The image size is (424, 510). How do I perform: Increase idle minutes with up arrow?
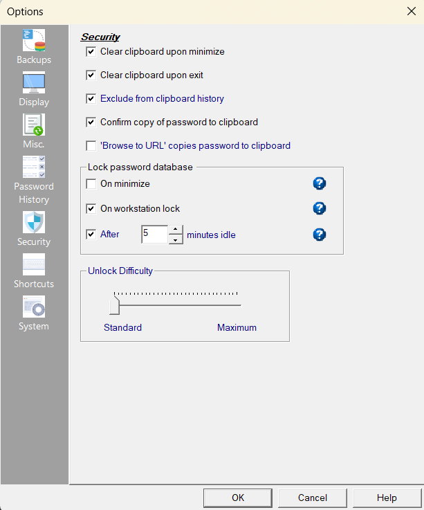(176, 230)
